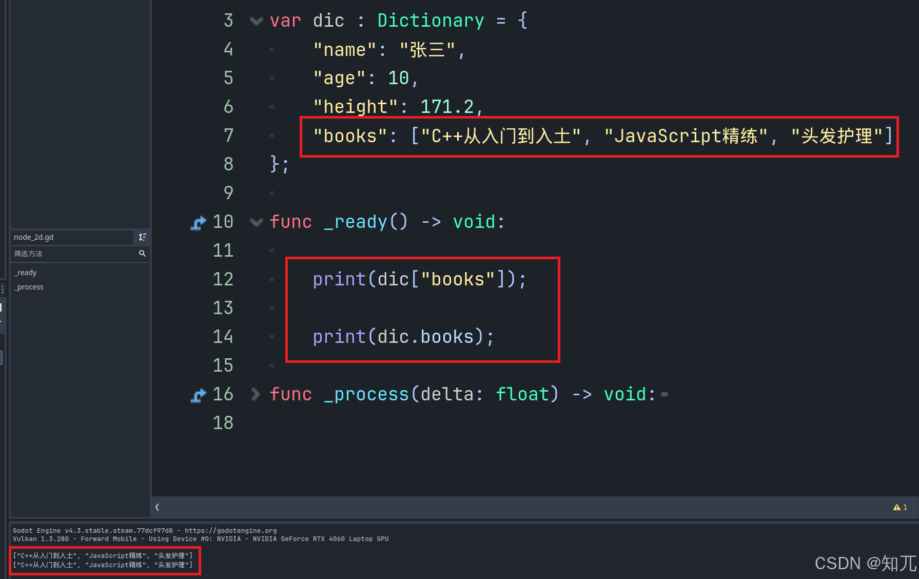
Task: Click the override indicator icon beside _ready function
Action: click(198, 222)
